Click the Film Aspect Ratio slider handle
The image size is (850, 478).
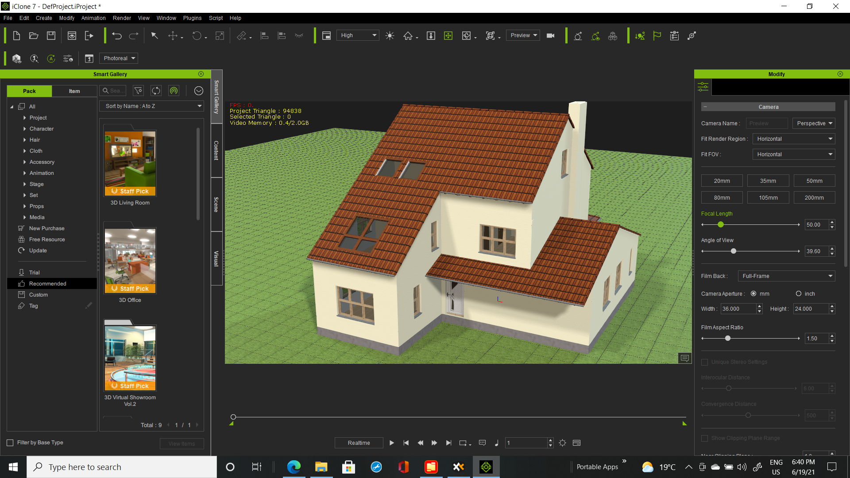click(x=728, y=339)
